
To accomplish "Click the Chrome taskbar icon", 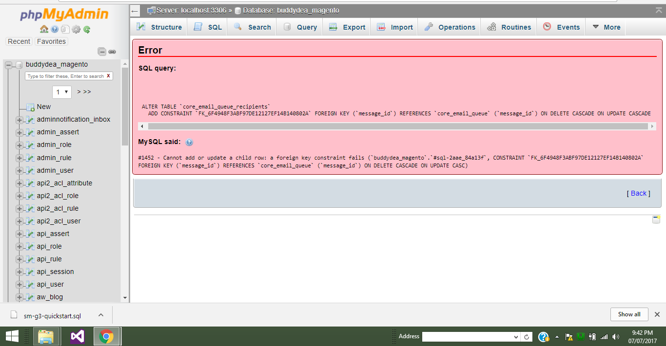I will [106, 336].
